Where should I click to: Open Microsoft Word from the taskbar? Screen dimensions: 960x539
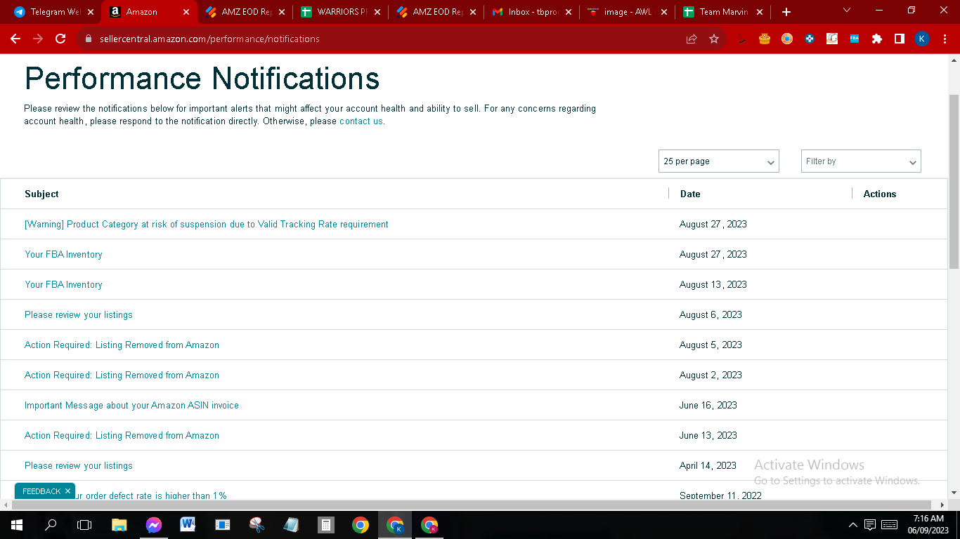click(x=188, y=525)
